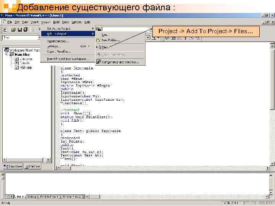This screenshot has height=206, width=275.
Task: Click the editor horizontal scrollbar left arrow
Action: (59, 168)
